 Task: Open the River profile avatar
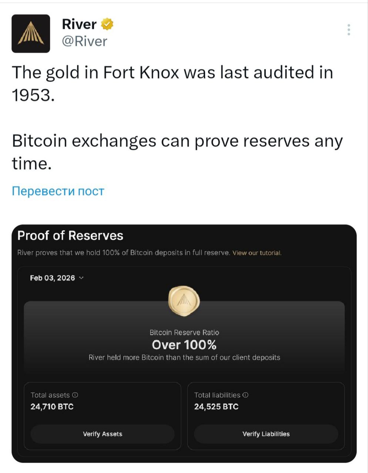coord(31,34)
